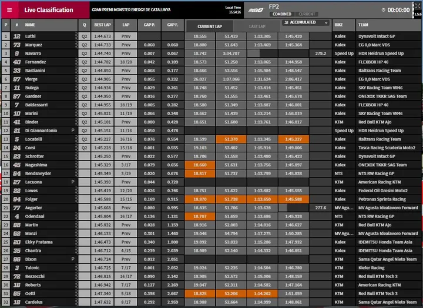The image size is (423, 308).
Task: Click the GAP P. column header
Action: pos(149,25)
